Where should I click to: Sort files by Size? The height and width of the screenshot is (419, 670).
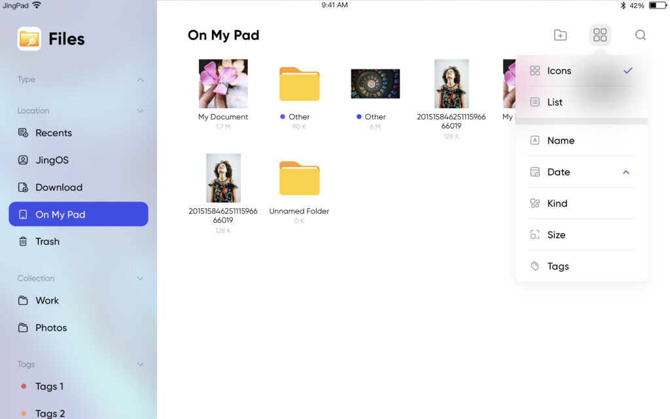point(556,235)
